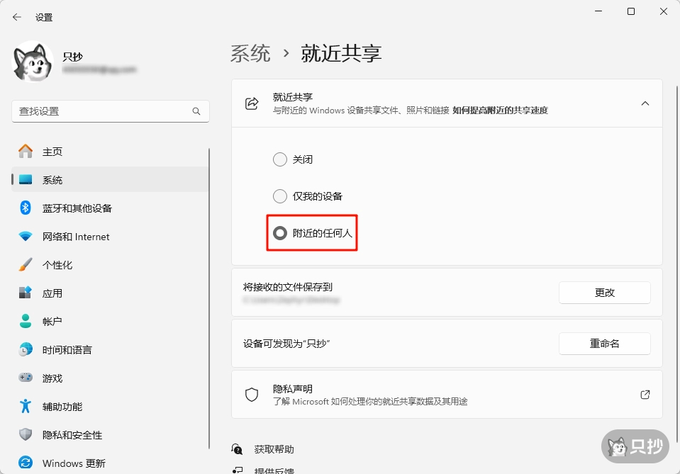Screen dimensions: 680x474
Task: Collapse the 就近共享 section chevron
Action: tap(645, 103)
